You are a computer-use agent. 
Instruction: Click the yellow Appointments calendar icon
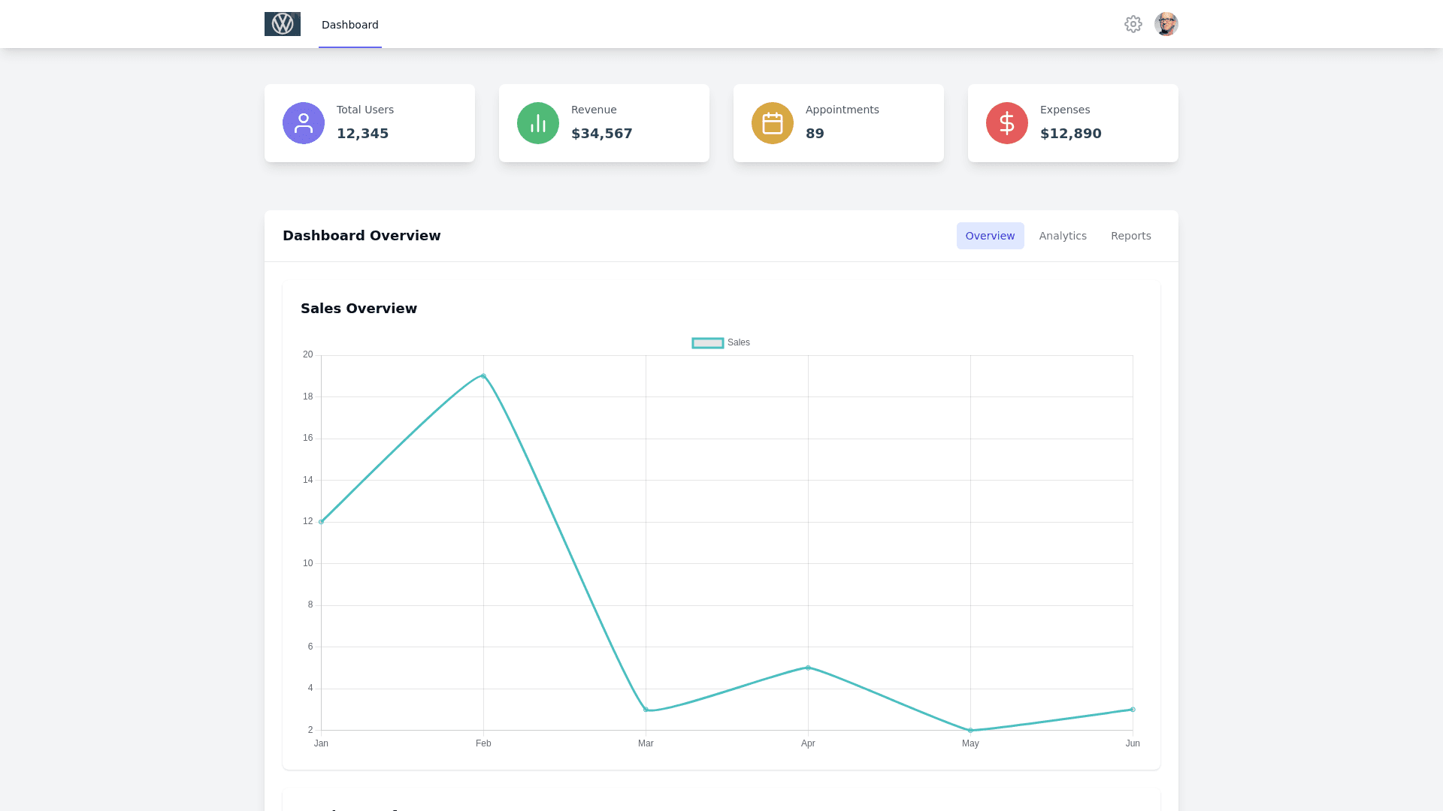point(772,123)
